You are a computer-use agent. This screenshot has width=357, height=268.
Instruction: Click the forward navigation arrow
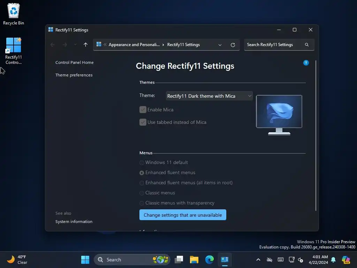point(64,45)
